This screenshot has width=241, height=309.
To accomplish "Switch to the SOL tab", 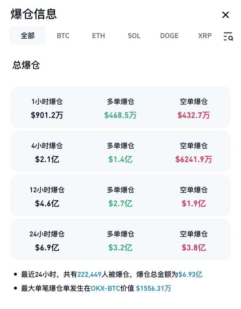I will [134, 36].
